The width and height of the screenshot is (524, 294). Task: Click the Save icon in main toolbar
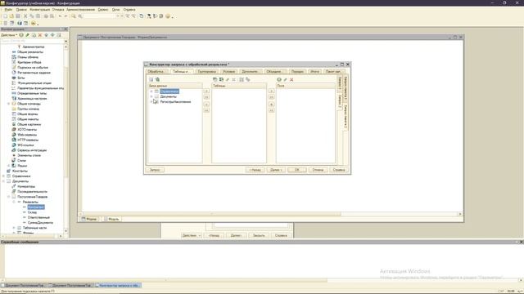coord(18,16)
